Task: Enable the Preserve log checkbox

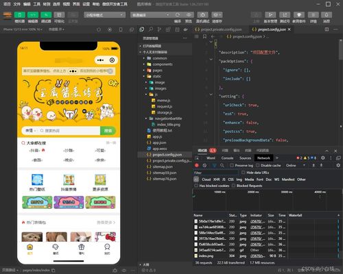Action: (232, 165)
